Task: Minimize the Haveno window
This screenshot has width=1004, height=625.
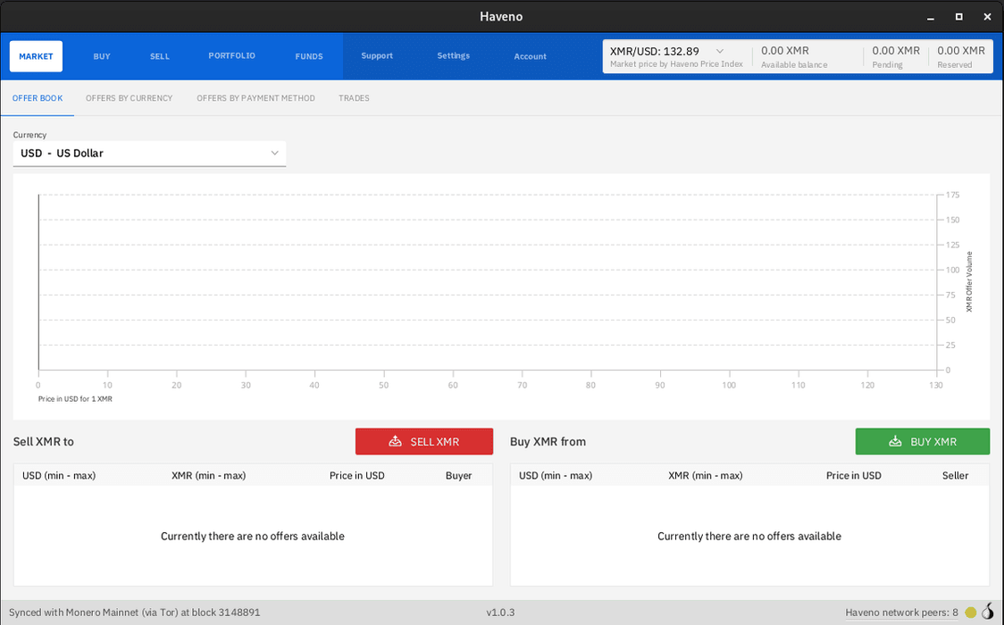Action: [x=931, y=17]
